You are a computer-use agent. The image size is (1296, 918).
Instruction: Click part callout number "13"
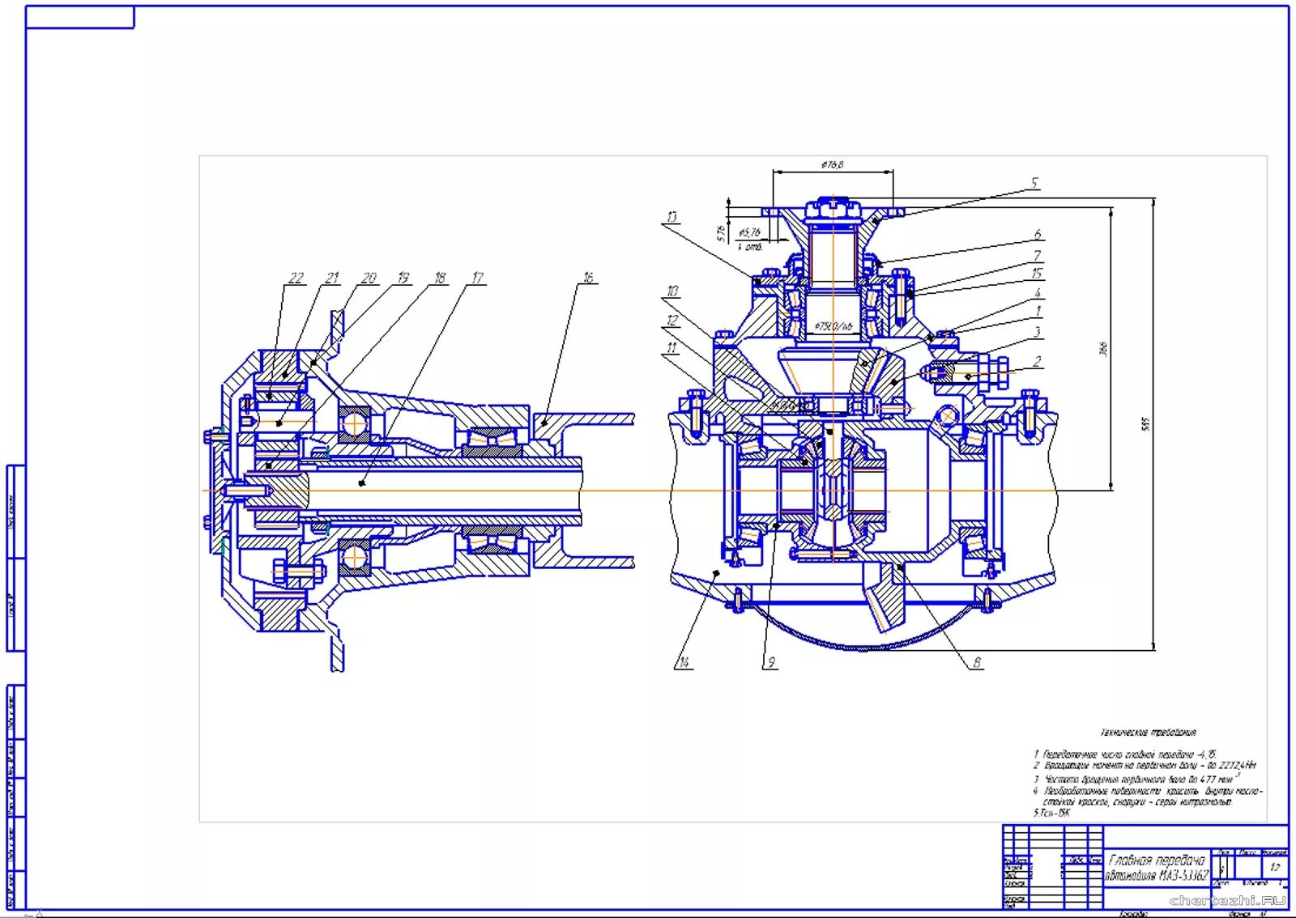pos(671,217)
